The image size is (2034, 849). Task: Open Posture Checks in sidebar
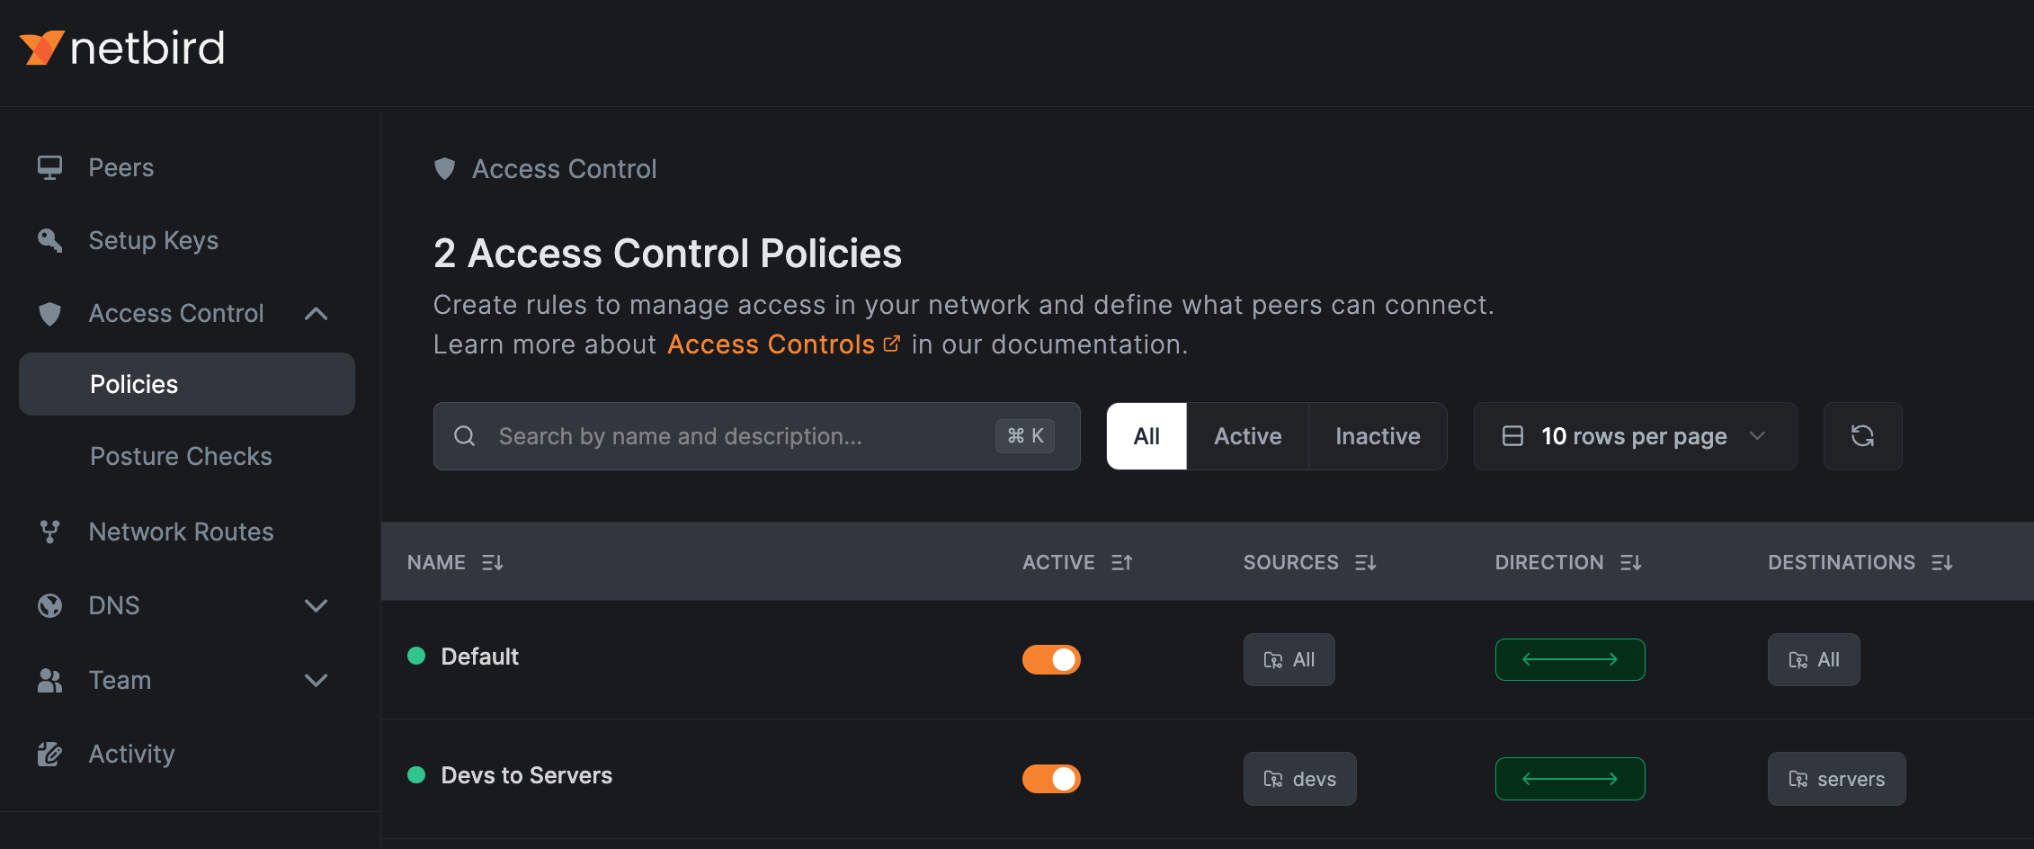pos(181,456)
